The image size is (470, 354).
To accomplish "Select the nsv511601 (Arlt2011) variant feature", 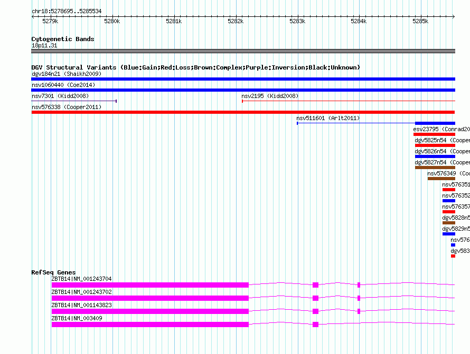I will [376, 123].
